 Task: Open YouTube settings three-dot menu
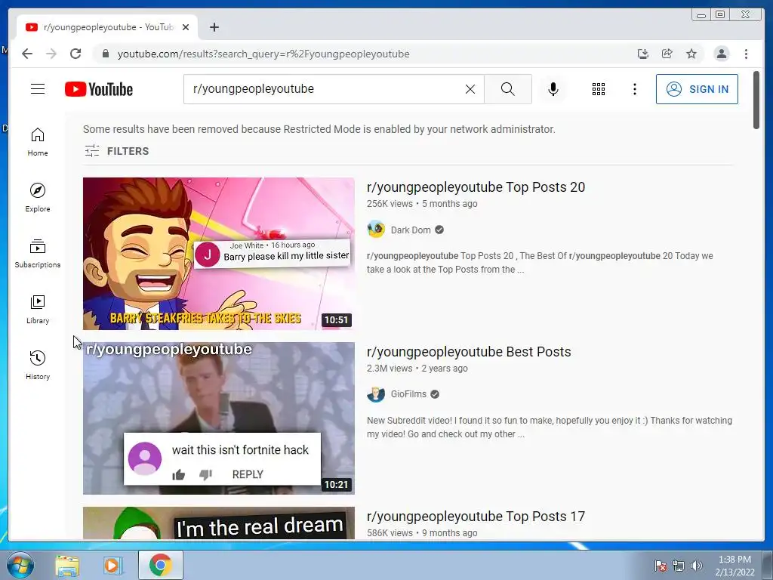coord(634,89)
